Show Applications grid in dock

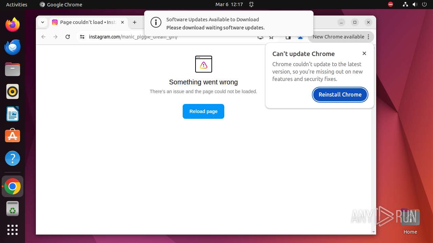tap(13, 230)
